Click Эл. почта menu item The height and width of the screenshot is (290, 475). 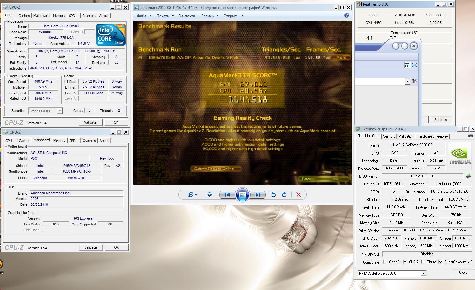(187, 16)
